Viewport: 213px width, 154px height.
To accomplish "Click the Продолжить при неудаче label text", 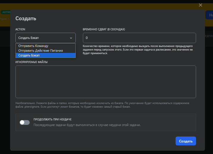I will pos(52,120).
